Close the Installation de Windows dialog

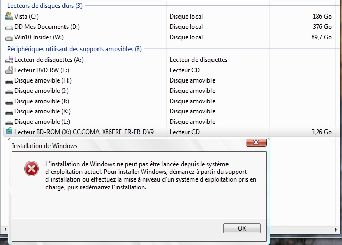pos(256,142)
